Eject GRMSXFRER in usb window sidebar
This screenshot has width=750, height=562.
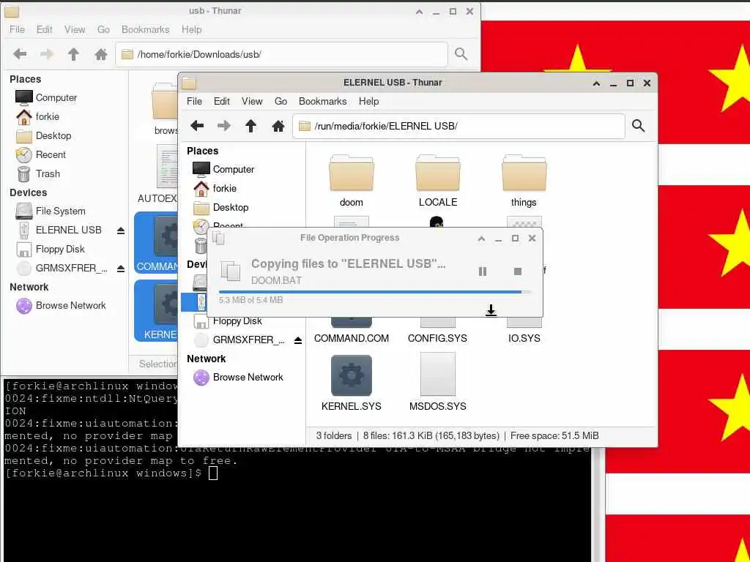(121, 269)
